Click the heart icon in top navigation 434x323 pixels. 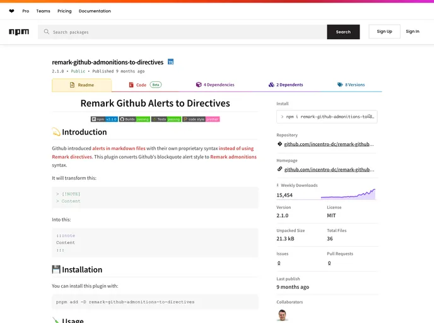point(11,11)
